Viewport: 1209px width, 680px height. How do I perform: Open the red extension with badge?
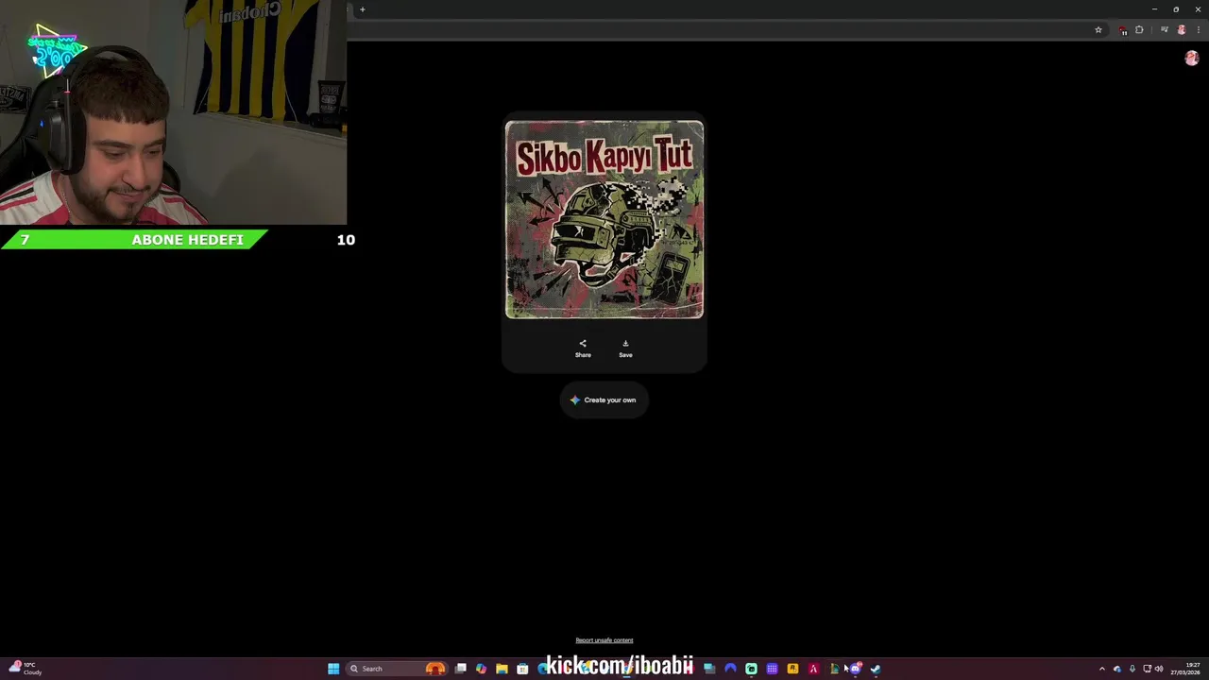click(1123, 30)
